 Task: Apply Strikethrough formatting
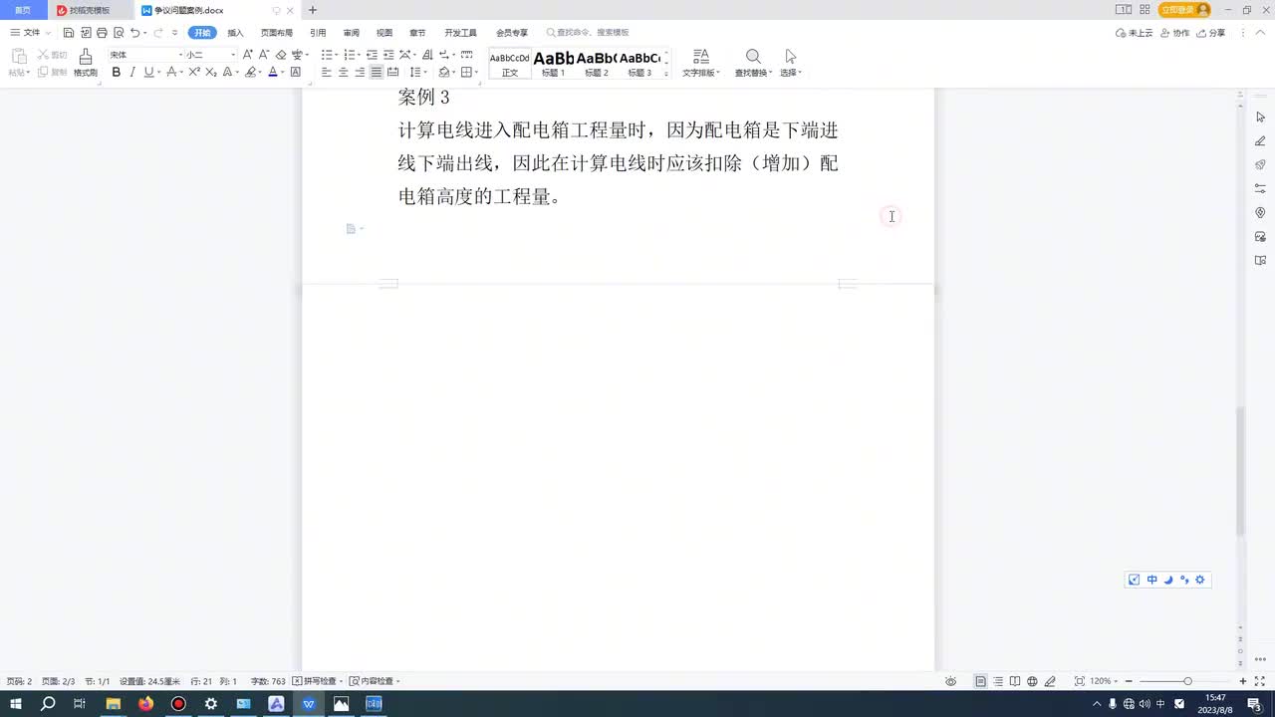point(171,72)
